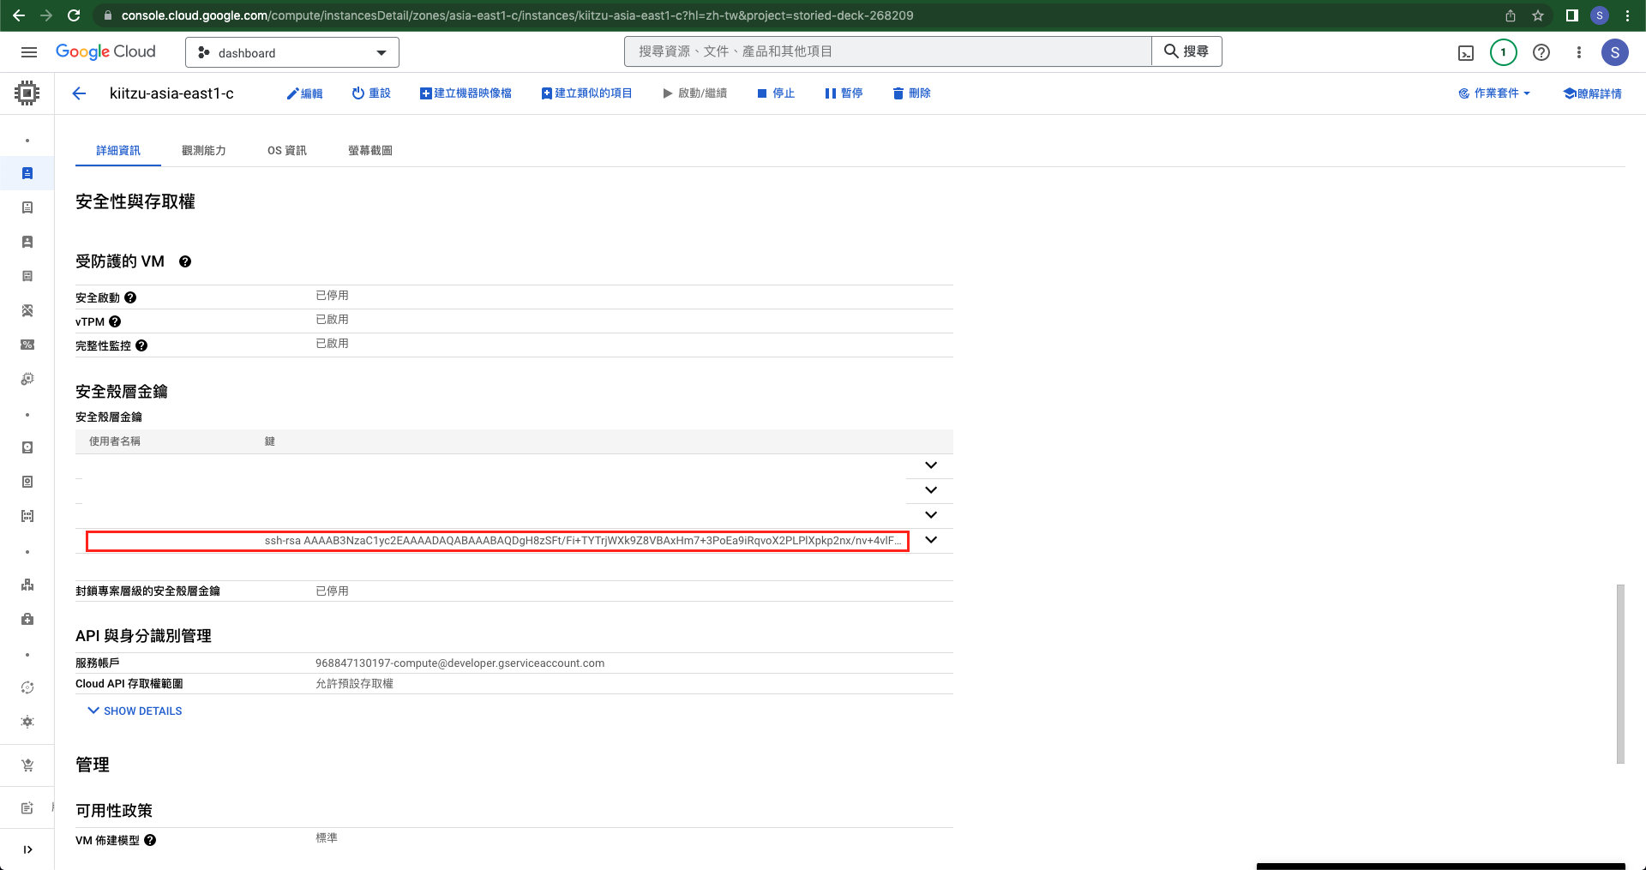Switch to the OS 資訊 tab
Viewport: 1646px width, 870px height.
(x=287, y=151)
